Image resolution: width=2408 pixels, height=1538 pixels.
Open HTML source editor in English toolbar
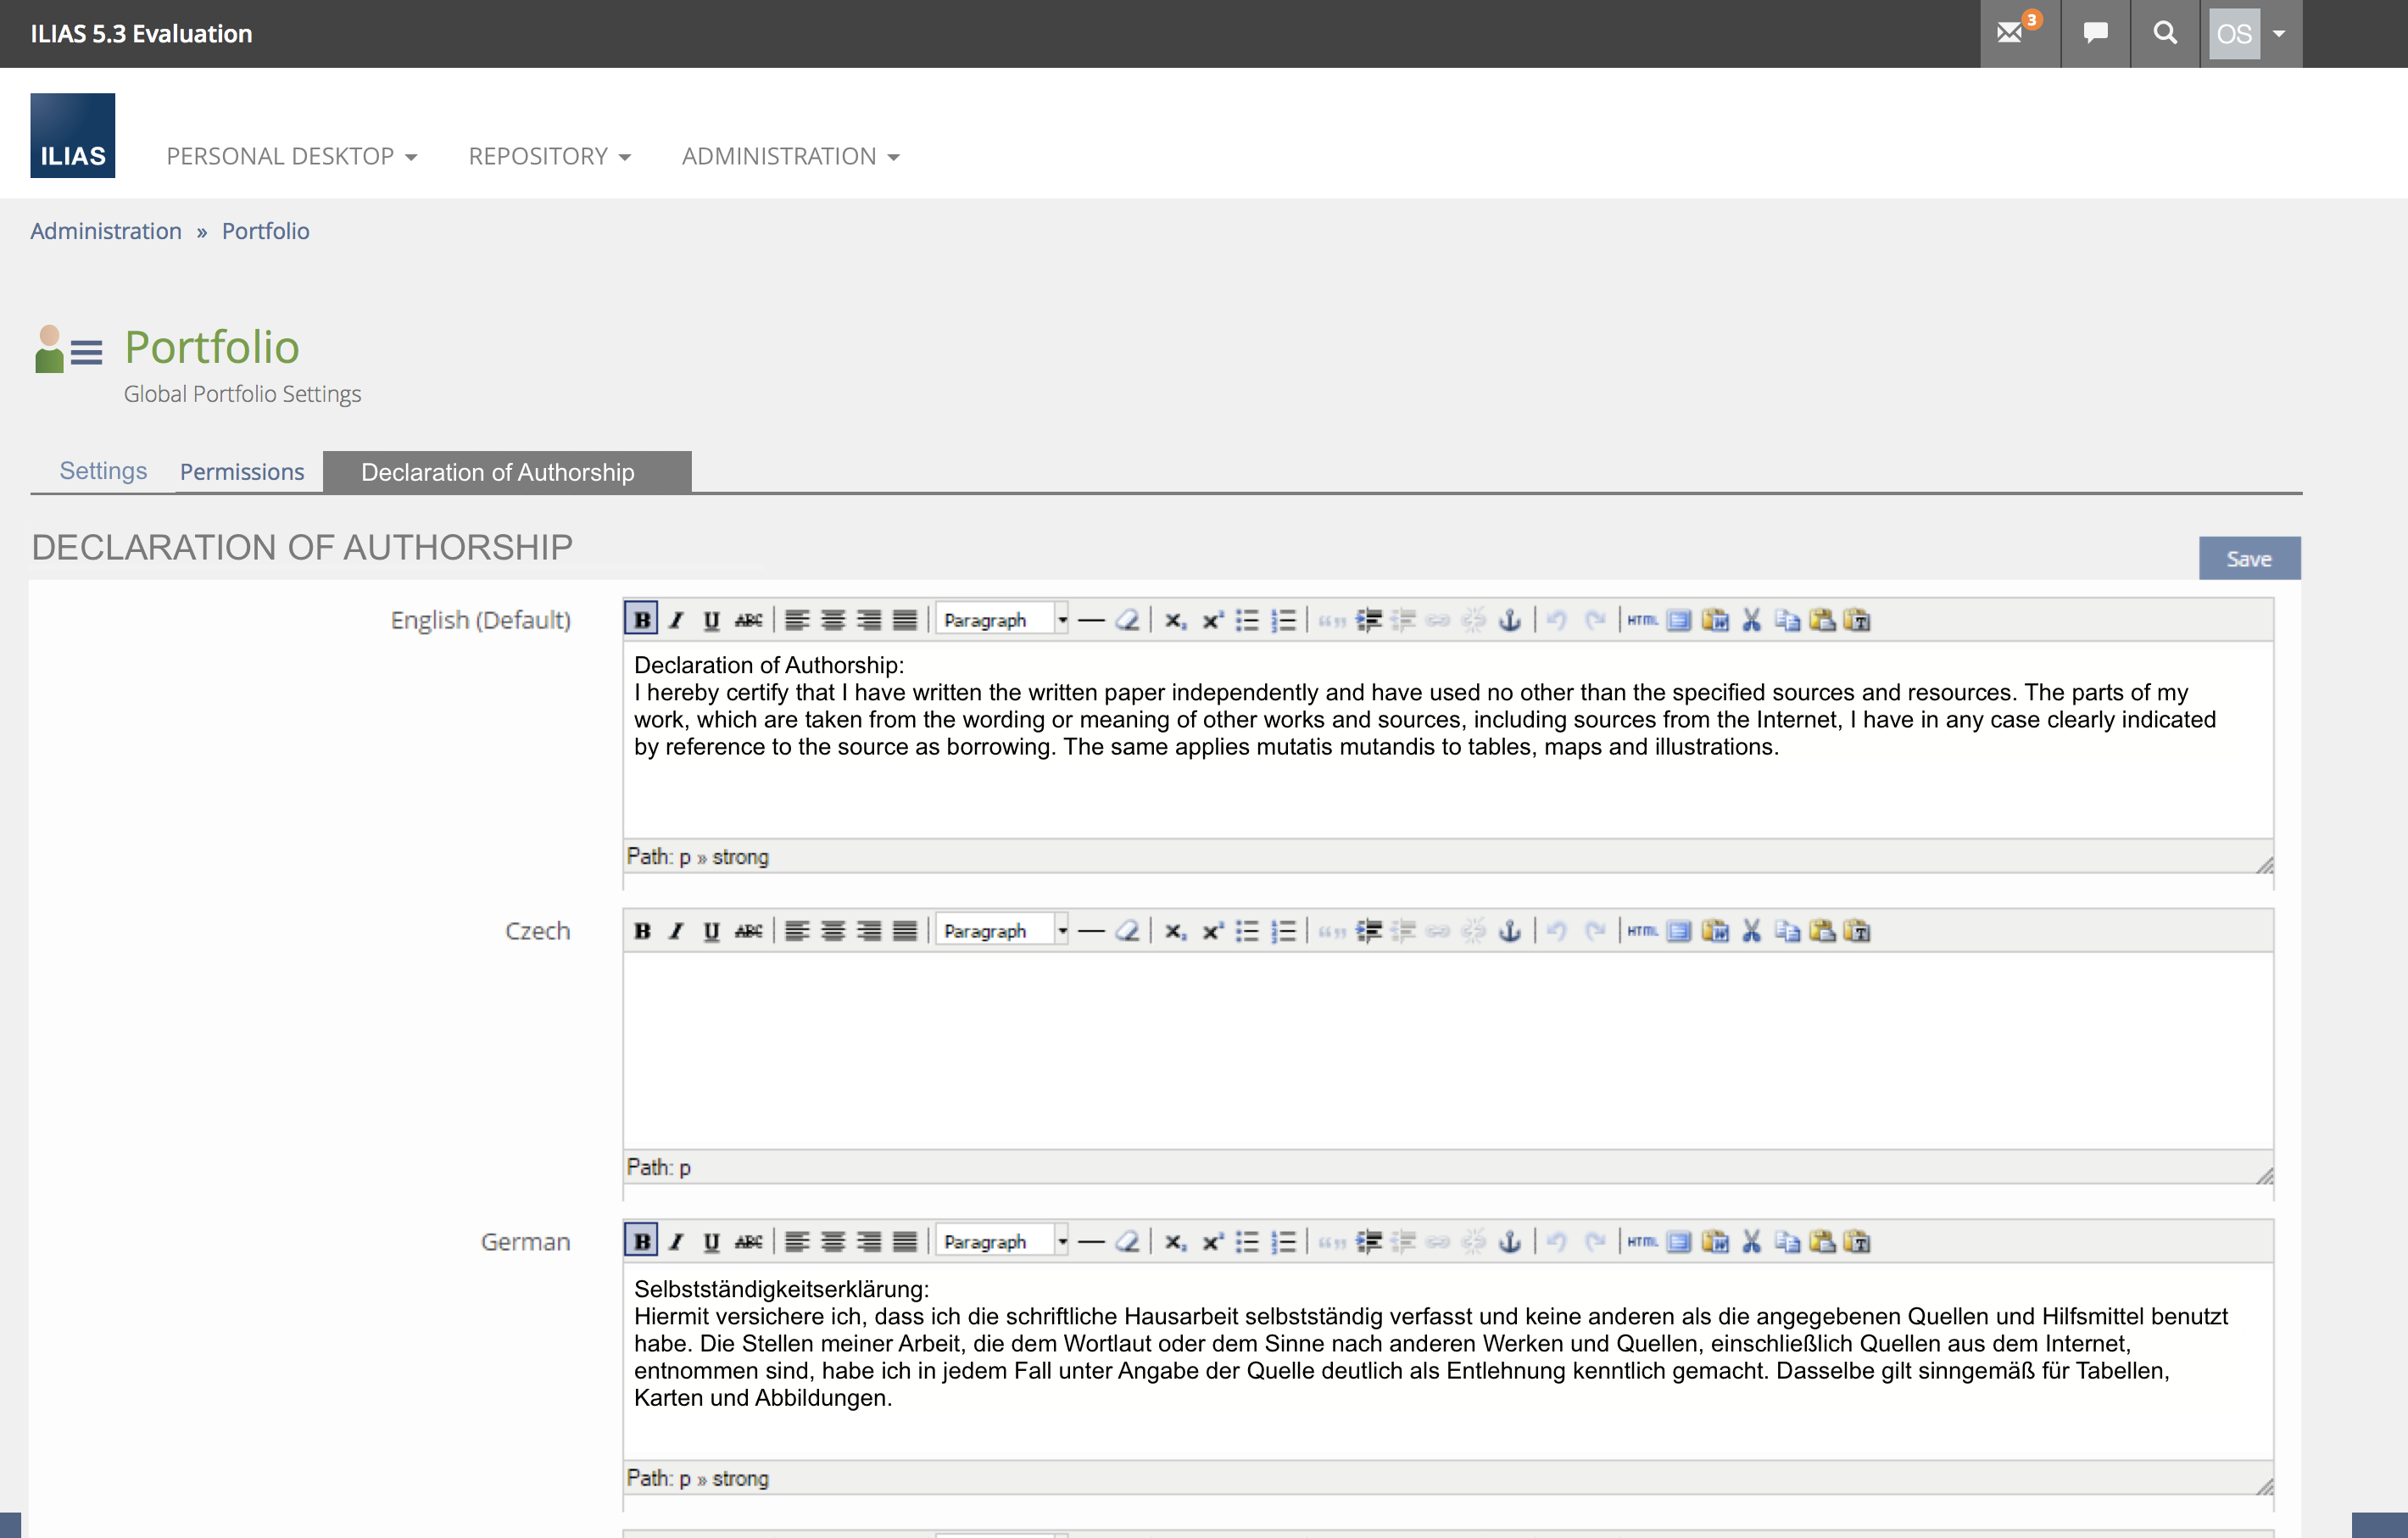(1641, 620)
